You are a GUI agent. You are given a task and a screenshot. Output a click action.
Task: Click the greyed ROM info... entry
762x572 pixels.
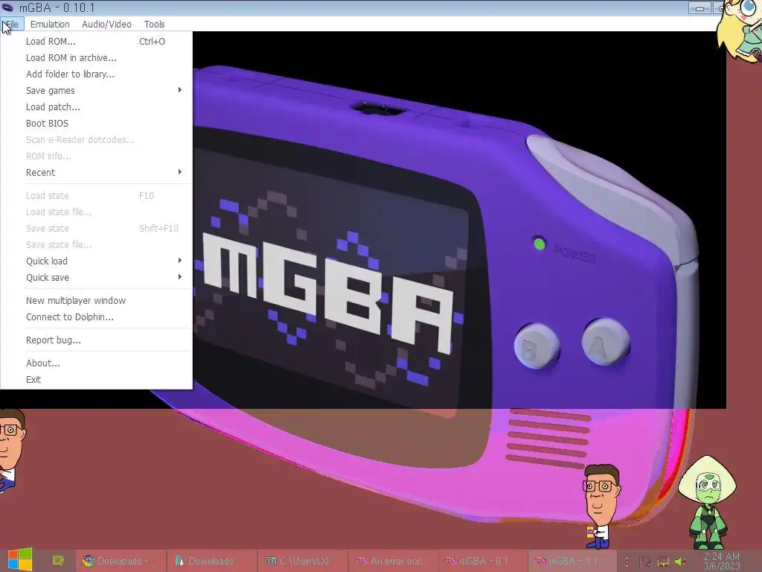click(96, 156)
